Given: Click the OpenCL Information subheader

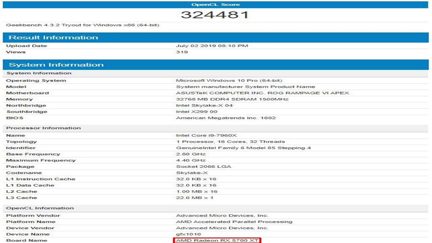Looking at the screenshot, I should coord(40,208).
